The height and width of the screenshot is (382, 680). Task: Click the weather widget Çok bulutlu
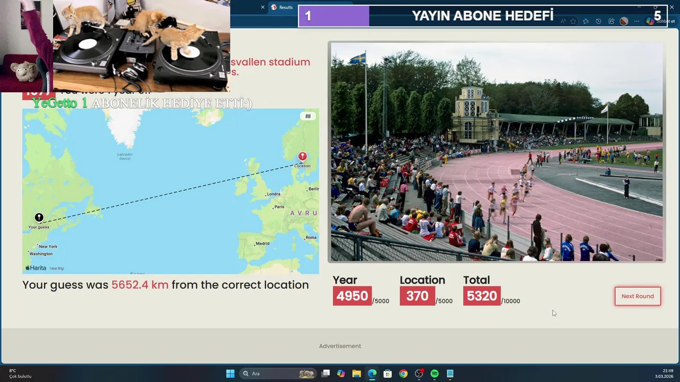coord(20,374)
